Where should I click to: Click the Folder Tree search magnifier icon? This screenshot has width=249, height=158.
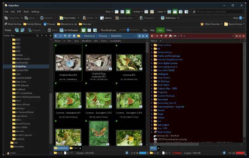pyautogui.click(x=37, y=36)
